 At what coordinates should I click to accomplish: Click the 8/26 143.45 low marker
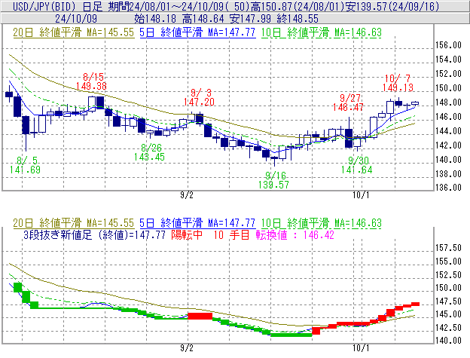click(149, 152)
